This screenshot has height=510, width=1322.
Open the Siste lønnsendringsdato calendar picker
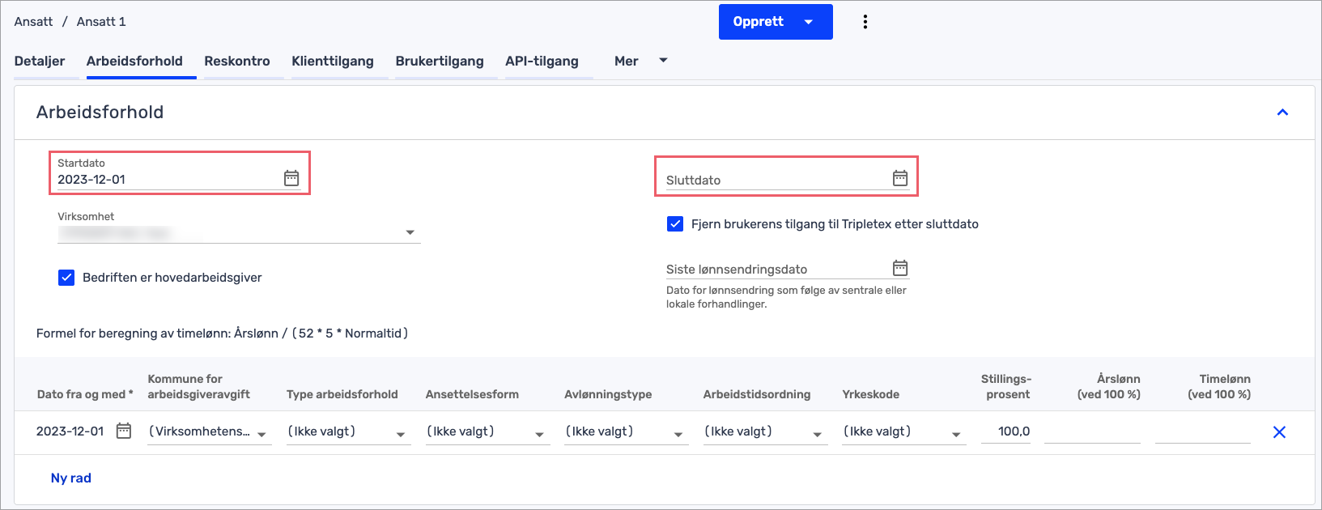899,268
